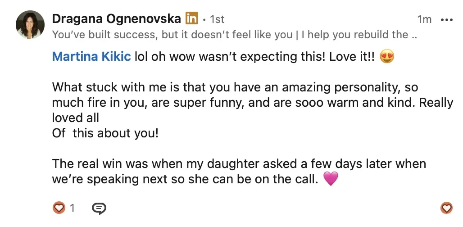React with the heart icon at bottom right
The width and height of the screenshot is (463, 227).
[446, 208]
